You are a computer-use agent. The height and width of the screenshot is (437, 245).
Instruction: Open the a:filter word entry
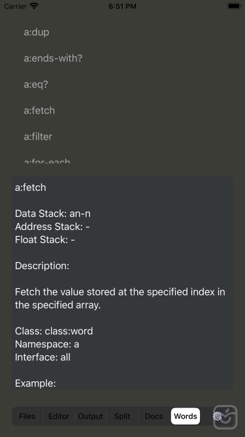[x=38, y=136]
